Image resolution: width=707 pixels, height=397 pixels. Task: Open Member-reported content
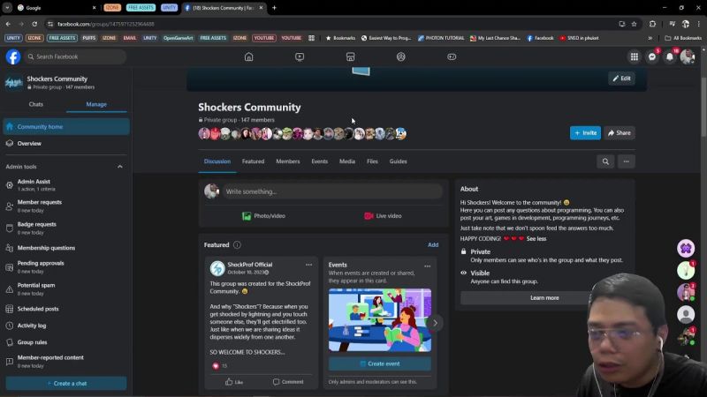(x=66, y=362)
